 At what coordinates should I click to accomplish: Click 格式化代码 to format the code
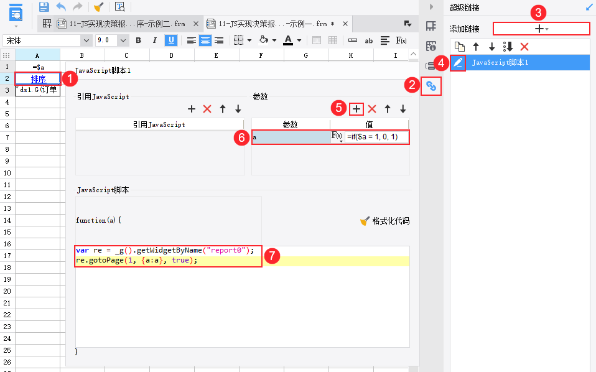coord(385,221)
